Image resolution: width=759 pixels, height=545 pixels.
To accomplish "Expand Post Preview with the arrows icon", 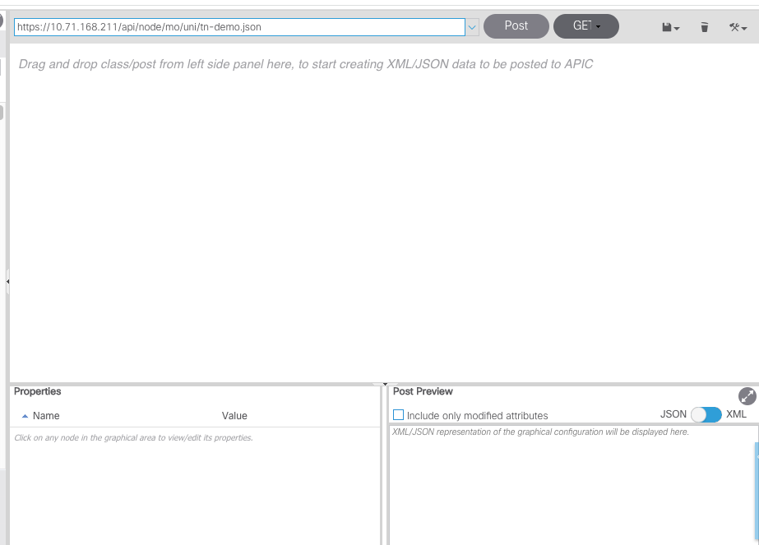I will pyautogui.click(x=747, y=395).
